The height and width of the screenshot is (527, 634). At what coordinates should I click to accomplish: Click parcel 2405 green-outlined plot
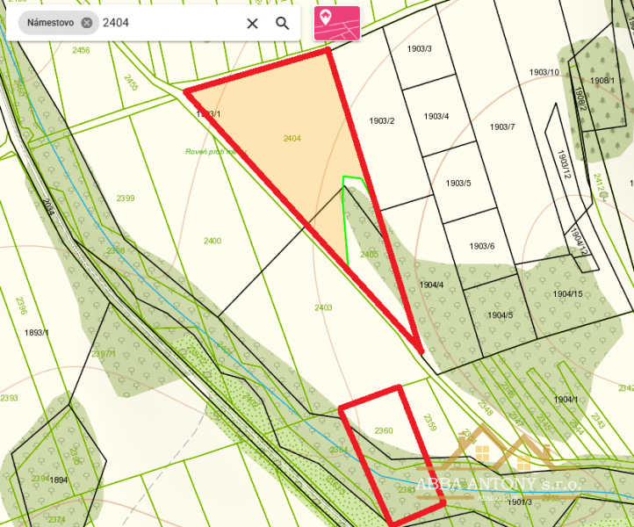coord(369,255)
